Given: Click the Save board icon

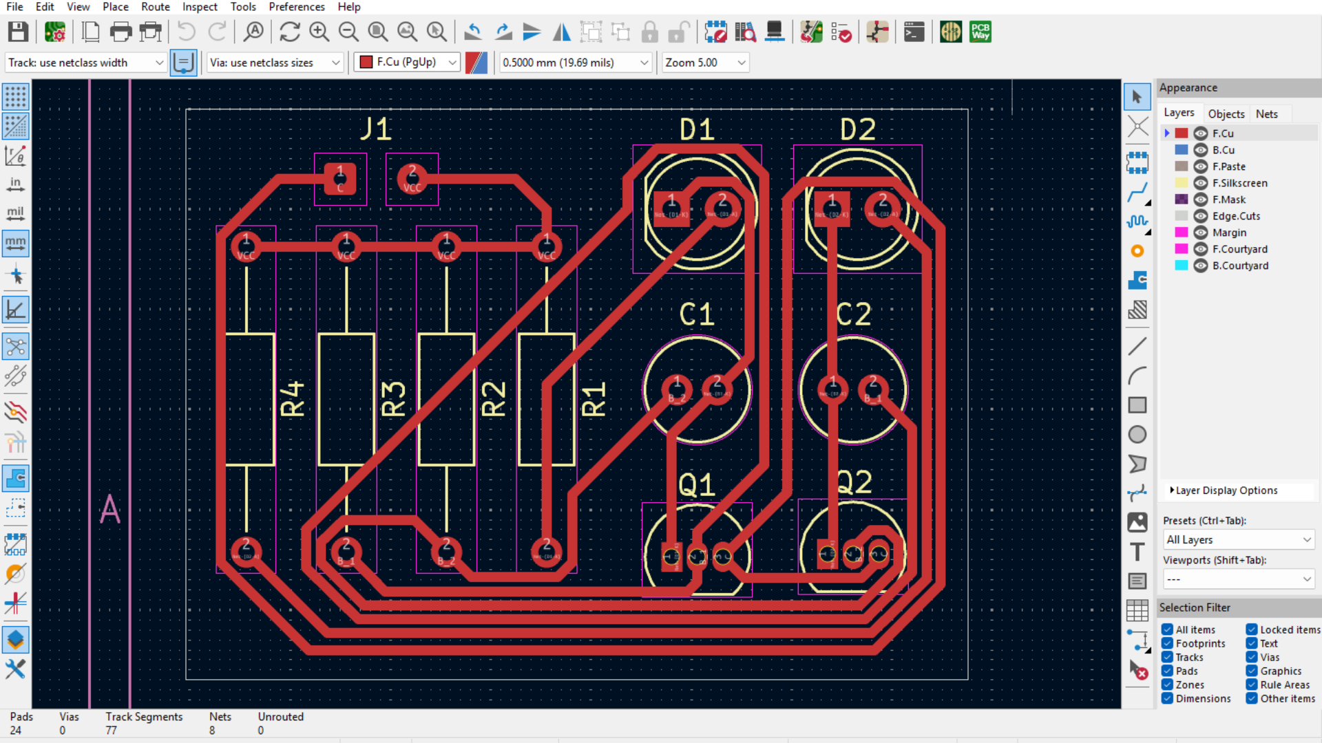Looking at the screenshot, I should [x=18, y=32].
